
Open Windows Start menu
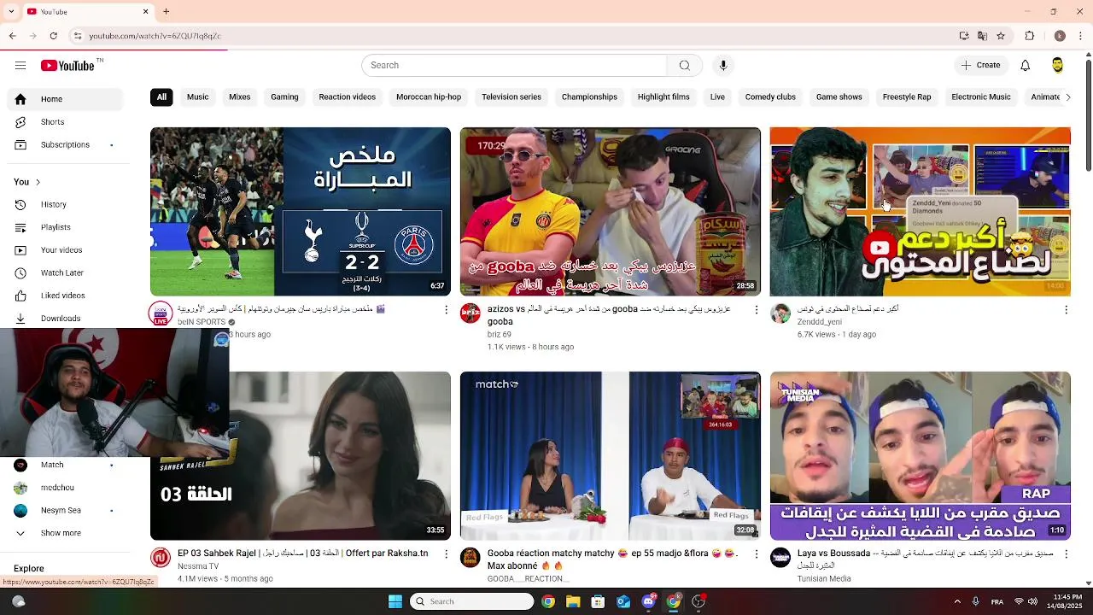[x=395, y=601]
